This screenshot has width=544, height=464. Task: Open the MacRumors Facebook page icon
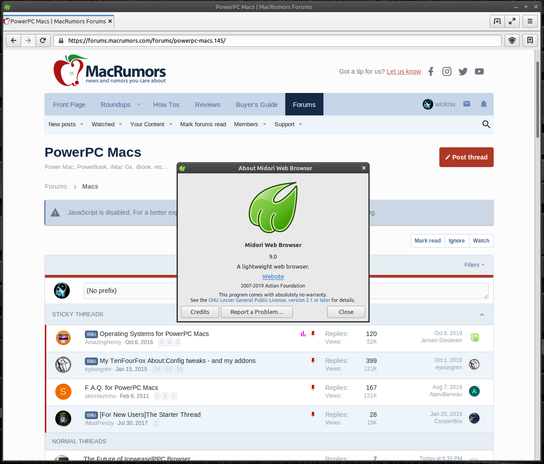431,71
